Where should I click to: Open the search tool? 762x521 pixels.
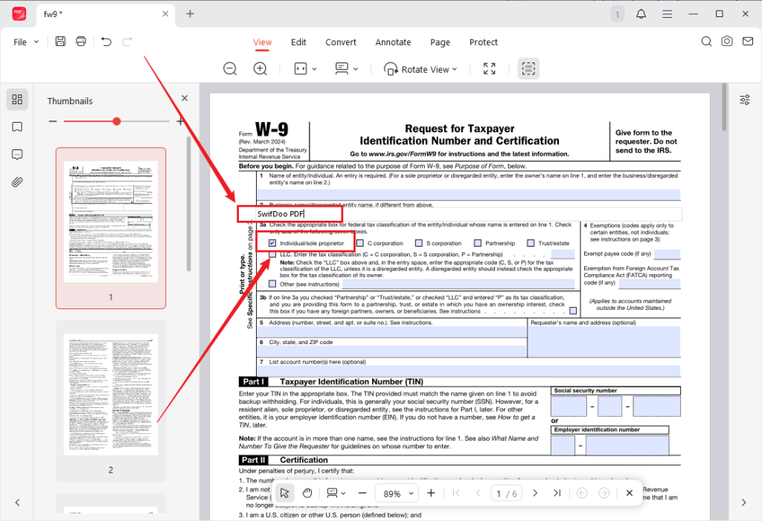click(x=706, y=42)
